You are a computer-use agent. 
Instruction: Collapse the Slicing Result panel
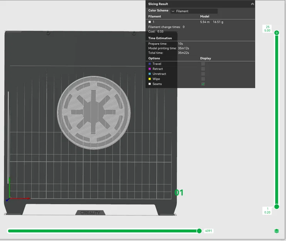[253, 4]
